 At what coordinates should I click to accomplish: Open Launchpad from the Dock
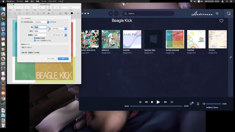(x=3, y=14)
